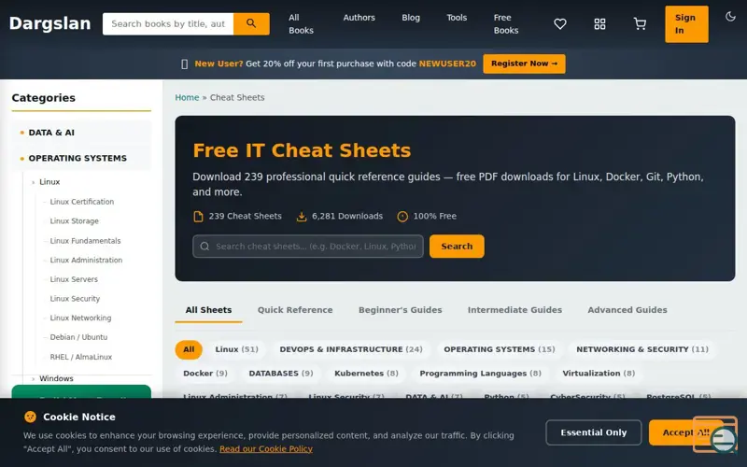Filter by Docker (9) chip

coord(205,373)
